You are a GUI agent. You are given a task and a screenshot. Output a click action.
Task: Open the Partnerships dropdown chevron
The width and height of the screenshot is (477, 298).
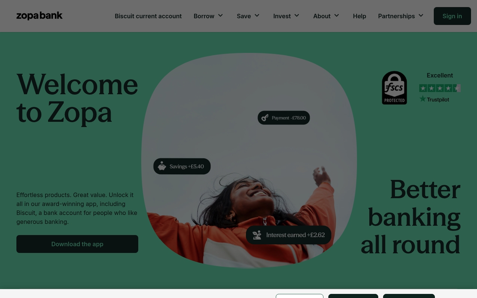click(x=421, y=16)
